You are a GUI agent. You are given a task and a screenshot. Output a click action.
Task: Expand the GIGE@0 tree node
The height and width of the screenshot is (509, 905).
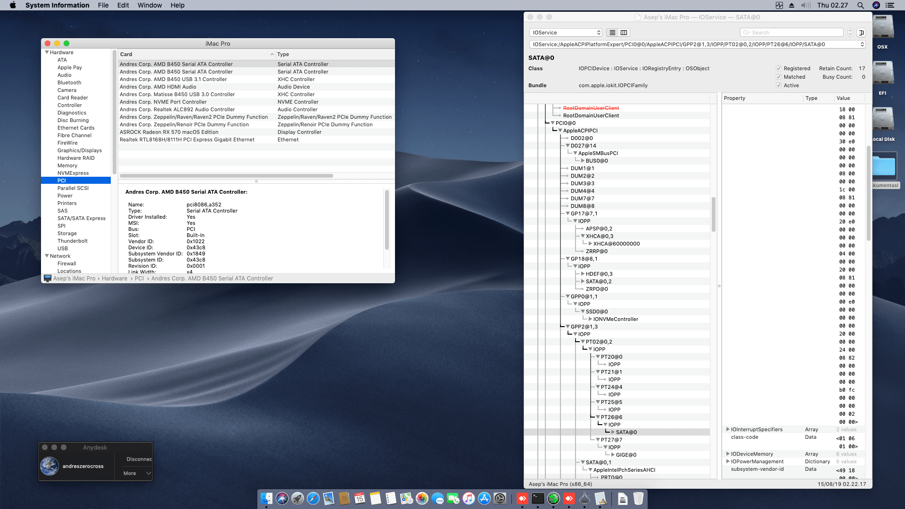[613, 455]
